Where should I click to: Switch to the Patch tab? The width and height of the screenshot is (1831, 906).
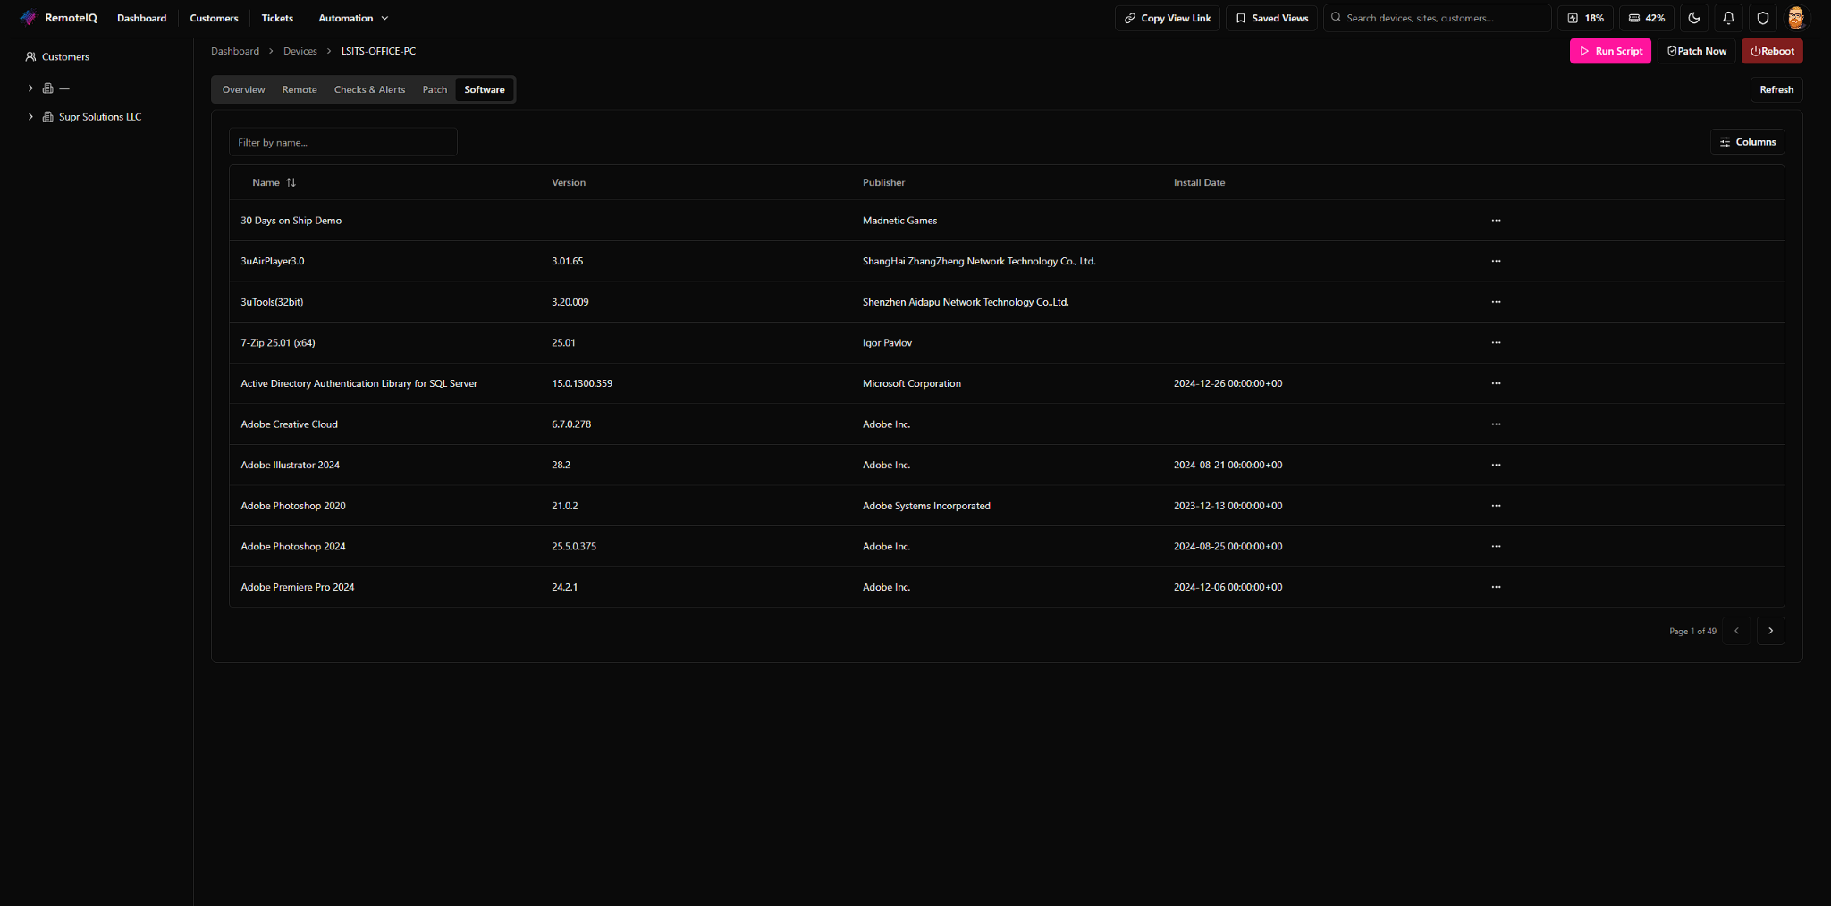pyautogui.click(x=435, y=89)
